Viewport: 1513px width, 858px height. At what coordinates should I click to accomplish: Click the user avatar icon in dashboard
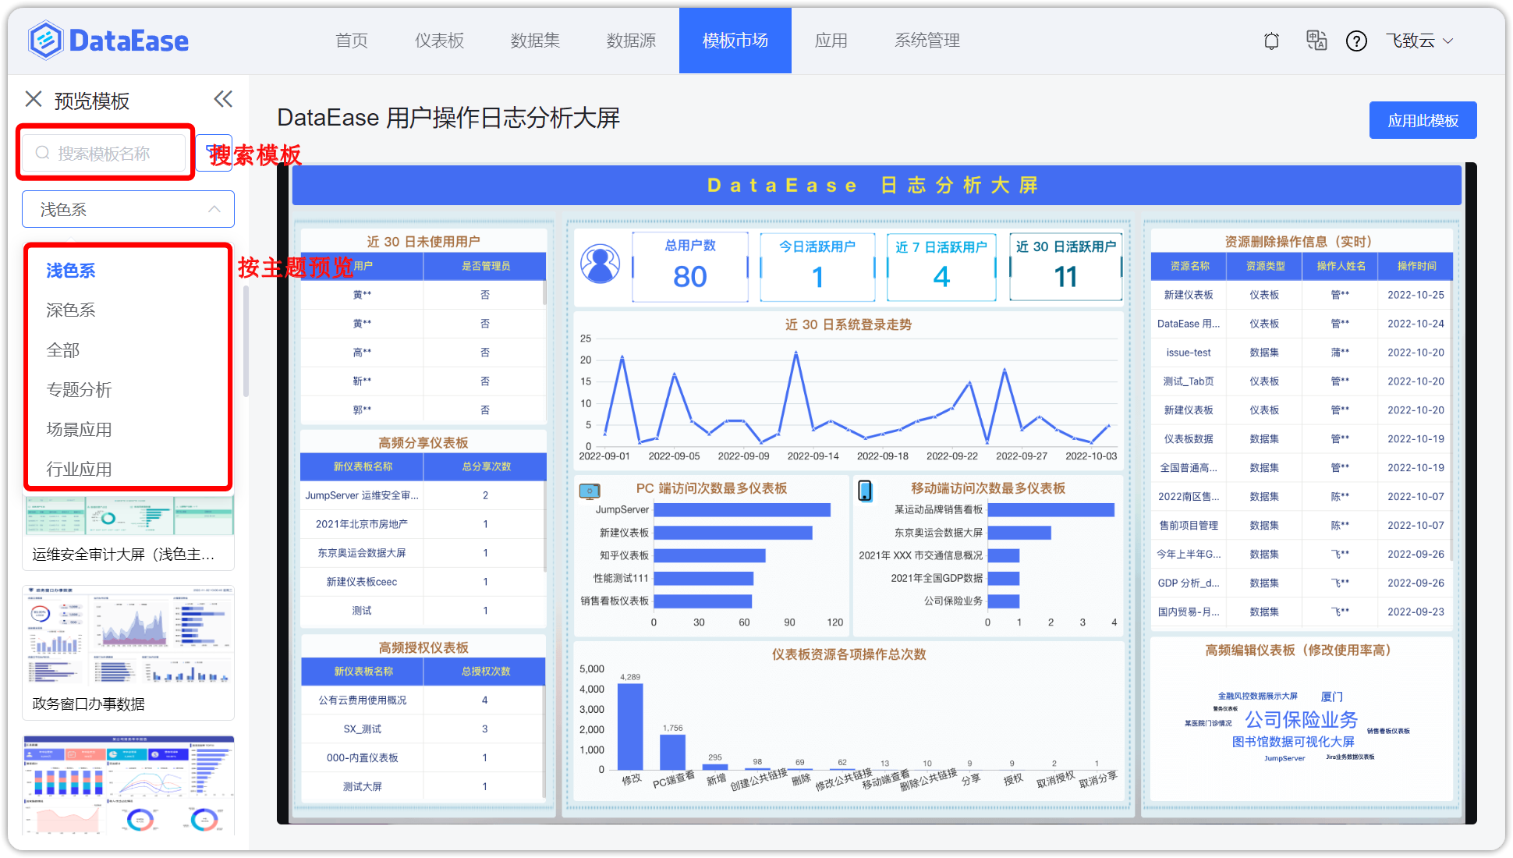(x=600, y=264)
